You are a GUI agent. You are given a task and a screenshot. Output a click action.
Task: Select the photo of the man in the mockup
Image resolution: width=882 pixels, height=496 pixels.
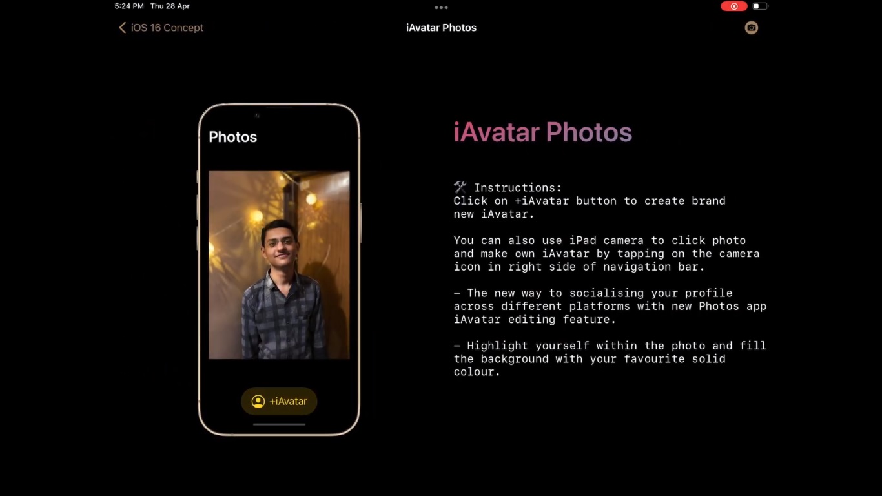point(279,265)
